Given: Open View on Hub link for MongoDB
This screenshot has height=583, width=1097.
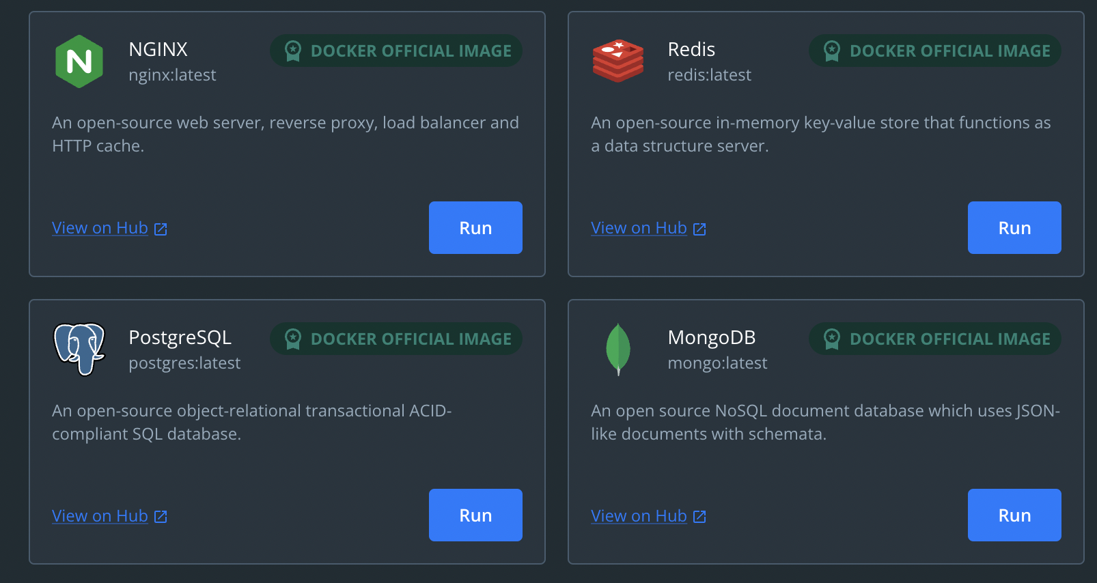Looking at the screenshot, I should click(639, 516).
